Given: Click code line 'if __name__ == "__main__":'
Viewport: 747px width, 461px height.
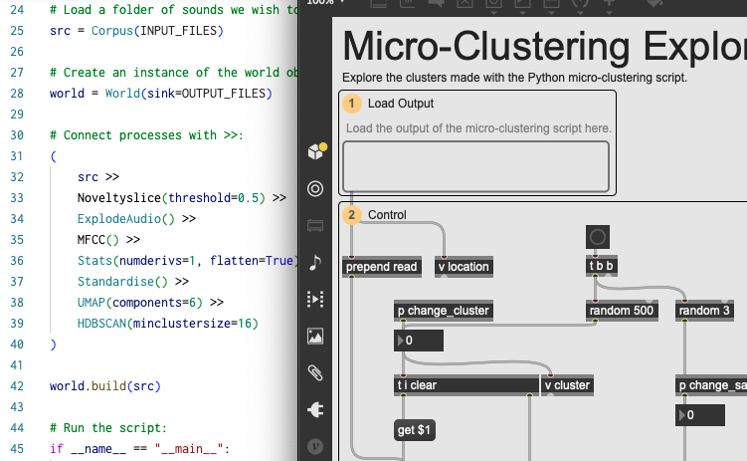Looking at the screenshot, I should [140, 449].
